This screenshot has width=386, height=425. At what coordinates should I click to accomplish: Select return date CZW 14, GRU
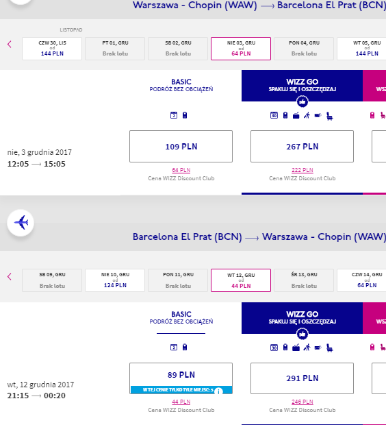[361, 280]
